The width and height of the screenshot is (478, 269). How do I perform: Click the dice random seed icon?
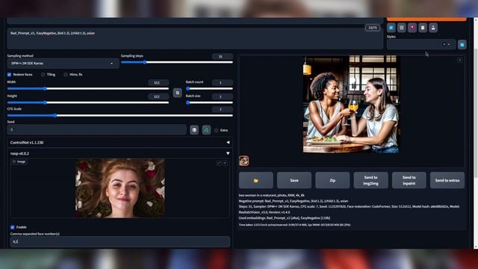click(x=194, y=130)
